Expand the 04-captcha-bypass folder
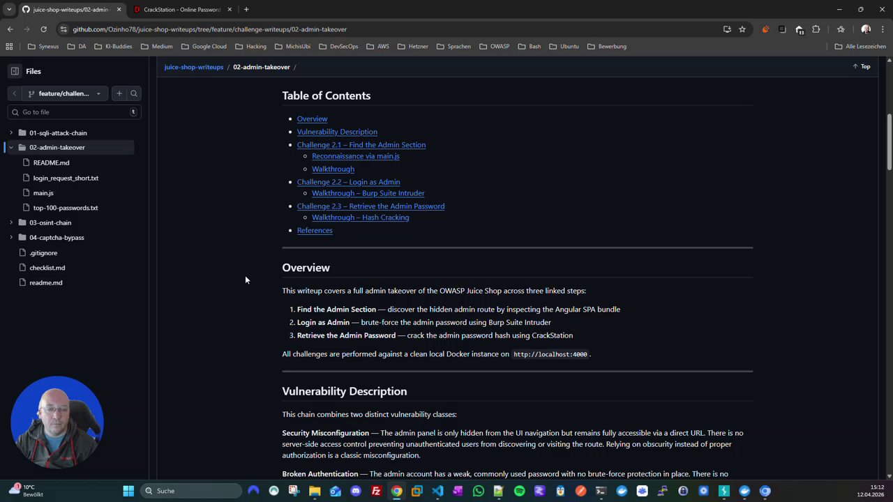The width and height of the screenshot is (893, 502). 11,238
